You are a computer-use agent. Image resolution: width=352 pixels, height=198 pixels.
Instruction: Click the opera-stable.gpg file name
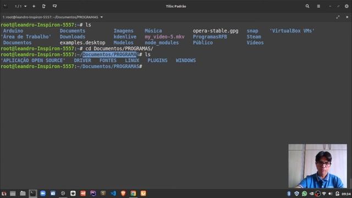pyautogui.click(x=216, y=31)
